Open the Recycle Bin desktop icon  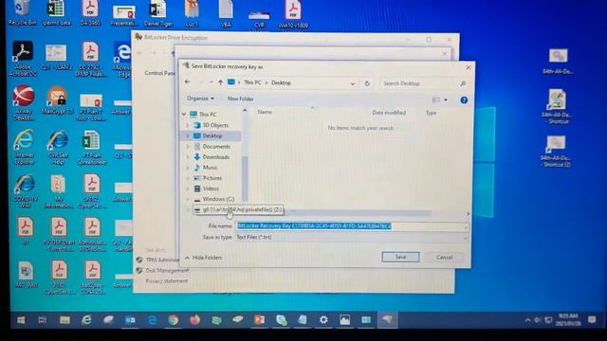tap(22, 12)
